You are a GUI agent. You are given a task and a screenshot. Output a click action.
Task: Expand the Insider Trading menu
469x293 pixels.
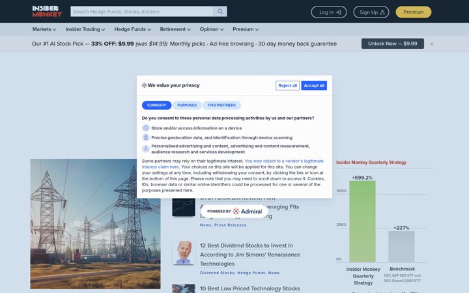pos(85,29)
